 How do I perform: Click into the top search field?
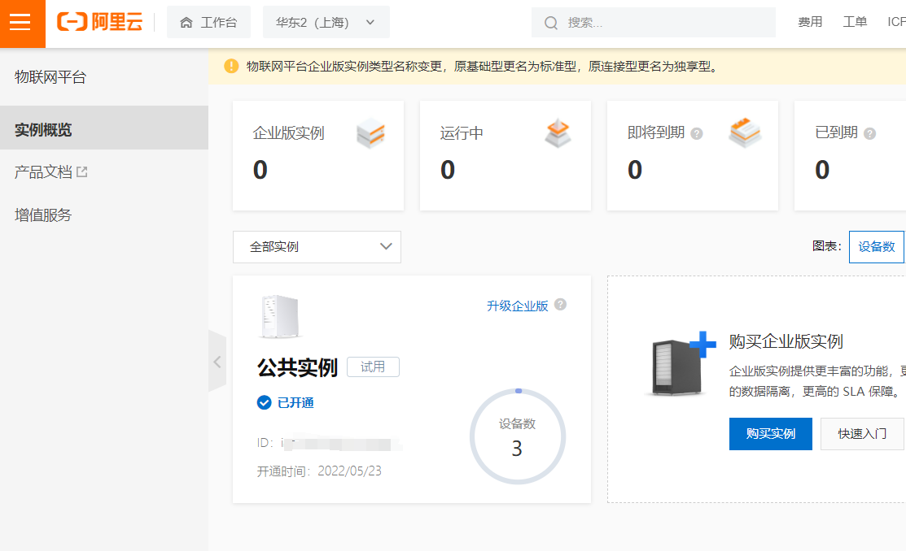pyautogui.click(x=659, y=23)
